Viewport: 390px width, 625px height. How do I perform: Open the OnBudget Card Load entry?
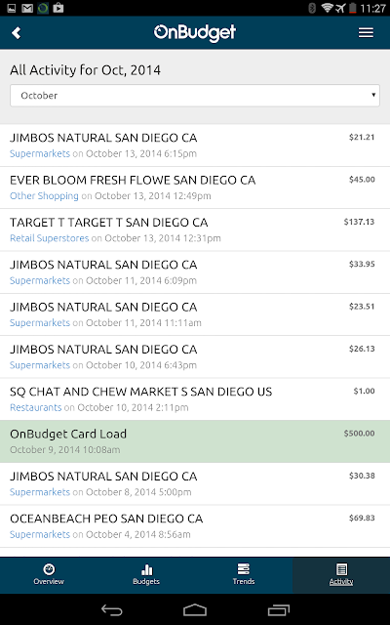(x=195, y=441)
